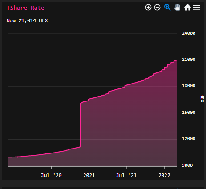Activate the selection zoom magnifier tool
This screenshot has width=206, height=189.
[167, 7]
